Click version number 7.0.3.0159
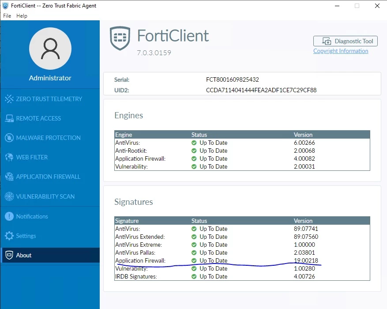387x309 pixels. [x=154, y=53]
